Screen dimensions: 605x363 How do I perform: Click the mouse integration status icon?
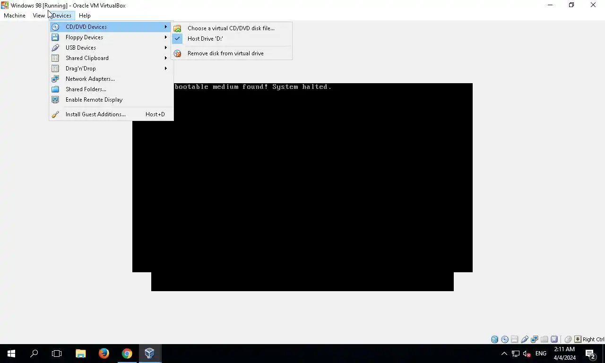pos(568,339)
